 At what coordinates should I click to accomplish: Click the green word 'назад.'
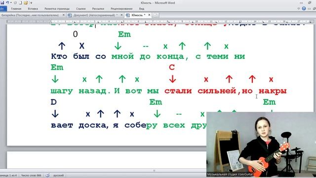click(95, 91)
